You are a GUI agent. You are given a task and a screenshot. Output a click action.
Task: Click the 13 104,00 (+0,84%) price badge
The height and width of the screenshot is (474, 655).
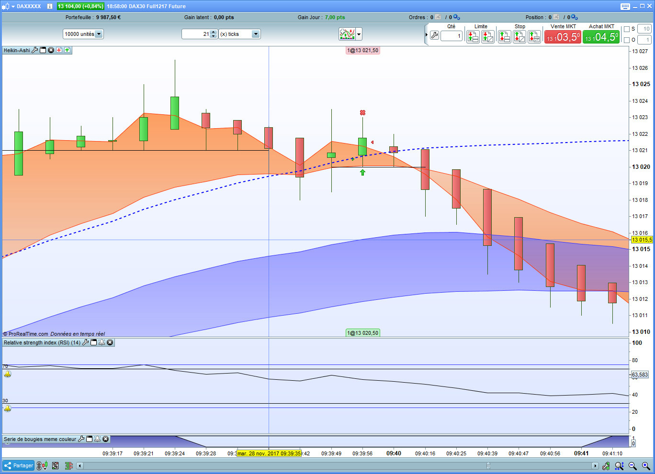[80, 6]
